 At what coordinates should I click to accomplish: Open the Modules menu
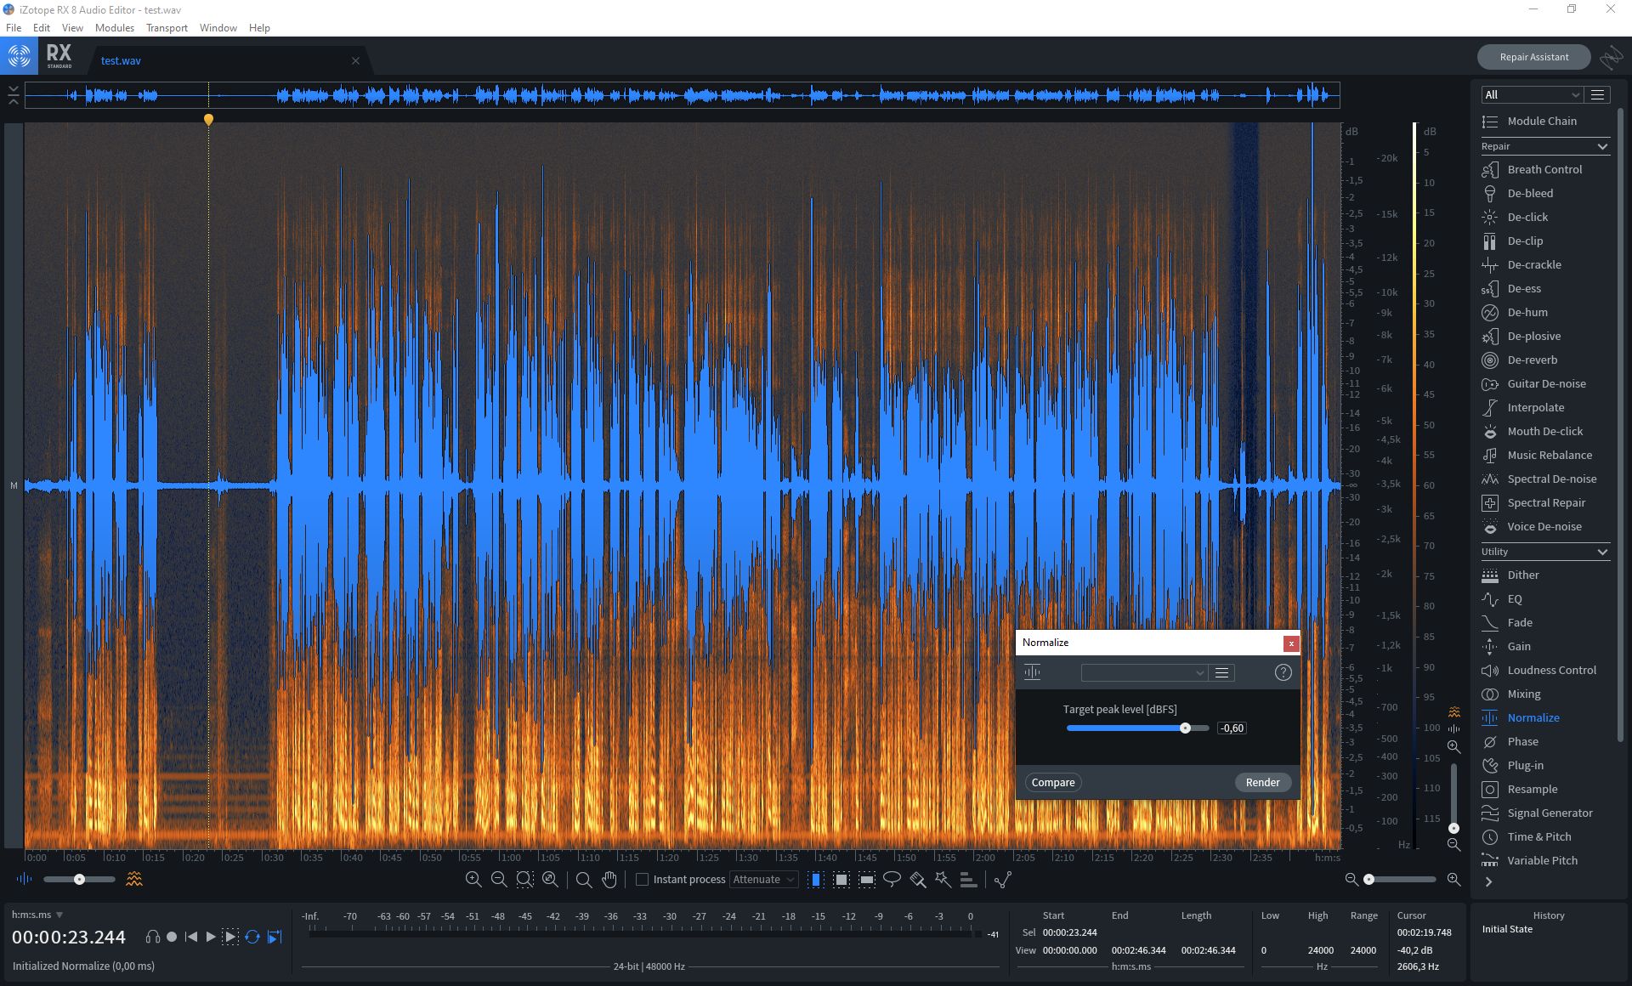(x=115, y=27)
